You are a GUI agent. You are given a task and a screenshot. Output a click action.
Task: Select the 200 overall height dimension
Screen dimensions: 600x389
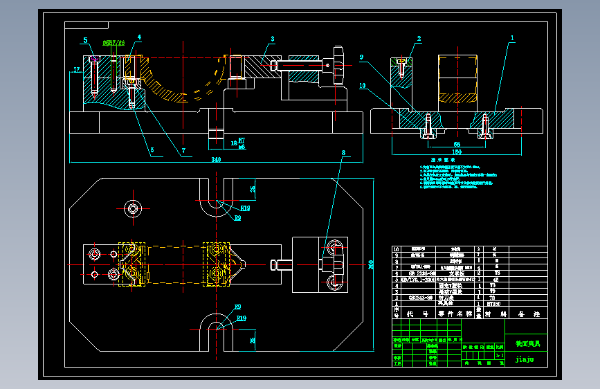(x=371, y=264)
